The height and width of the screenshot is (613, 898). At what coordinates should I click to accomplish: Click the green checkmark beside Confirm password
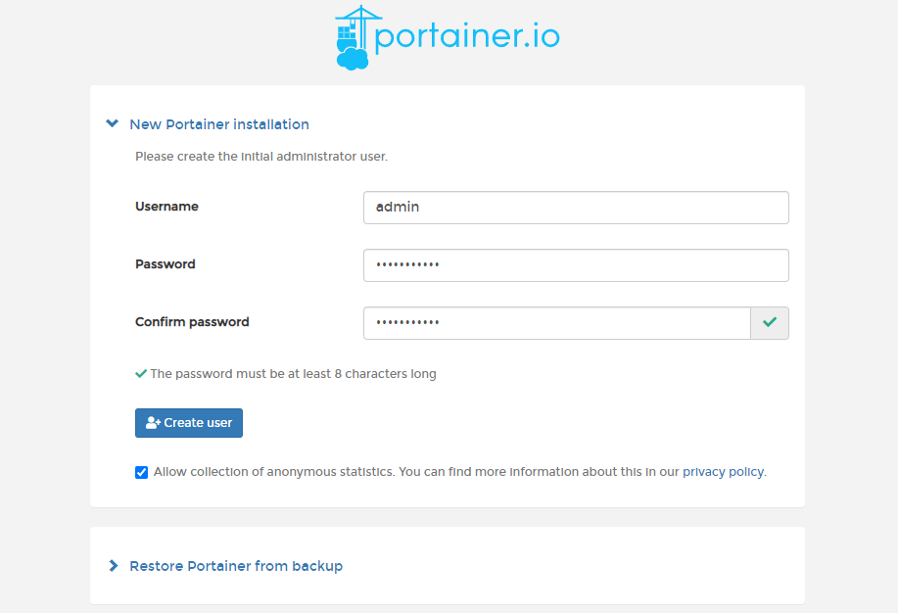click(770, 322)
